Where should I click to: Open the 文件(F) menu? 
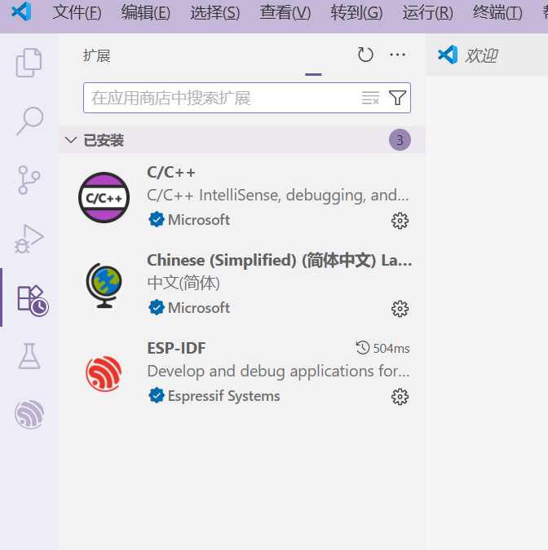[x=77, y=13]
